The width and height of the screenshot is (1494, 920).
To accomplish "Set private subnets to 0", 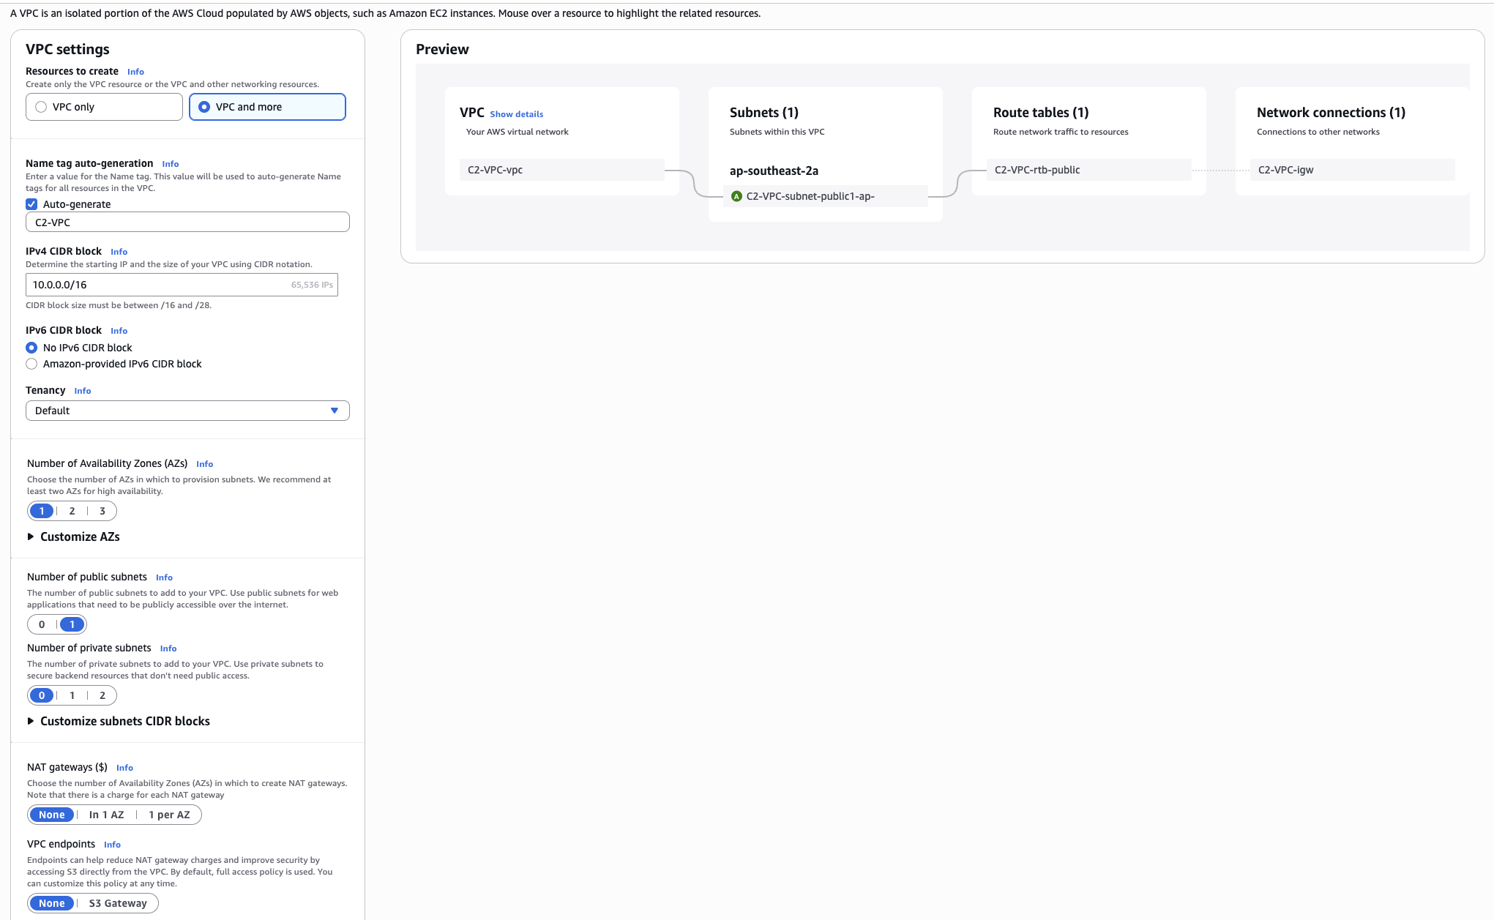I will [x=42, y=695].
